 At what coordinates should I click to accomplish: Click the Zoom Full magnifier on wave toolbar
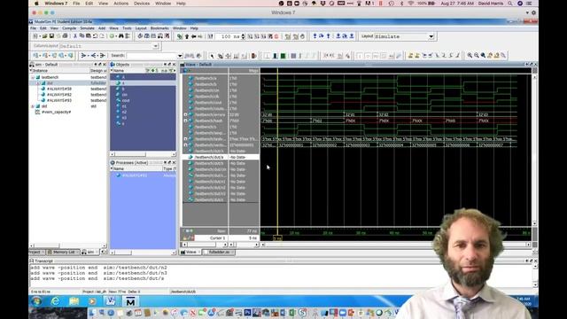[x=483, y=55]
